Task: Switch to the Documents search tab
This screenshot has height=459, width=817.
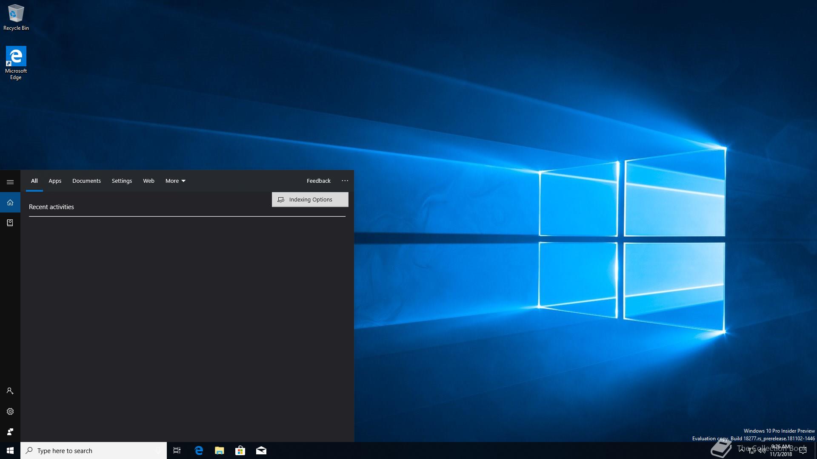Action: point(86,181)
